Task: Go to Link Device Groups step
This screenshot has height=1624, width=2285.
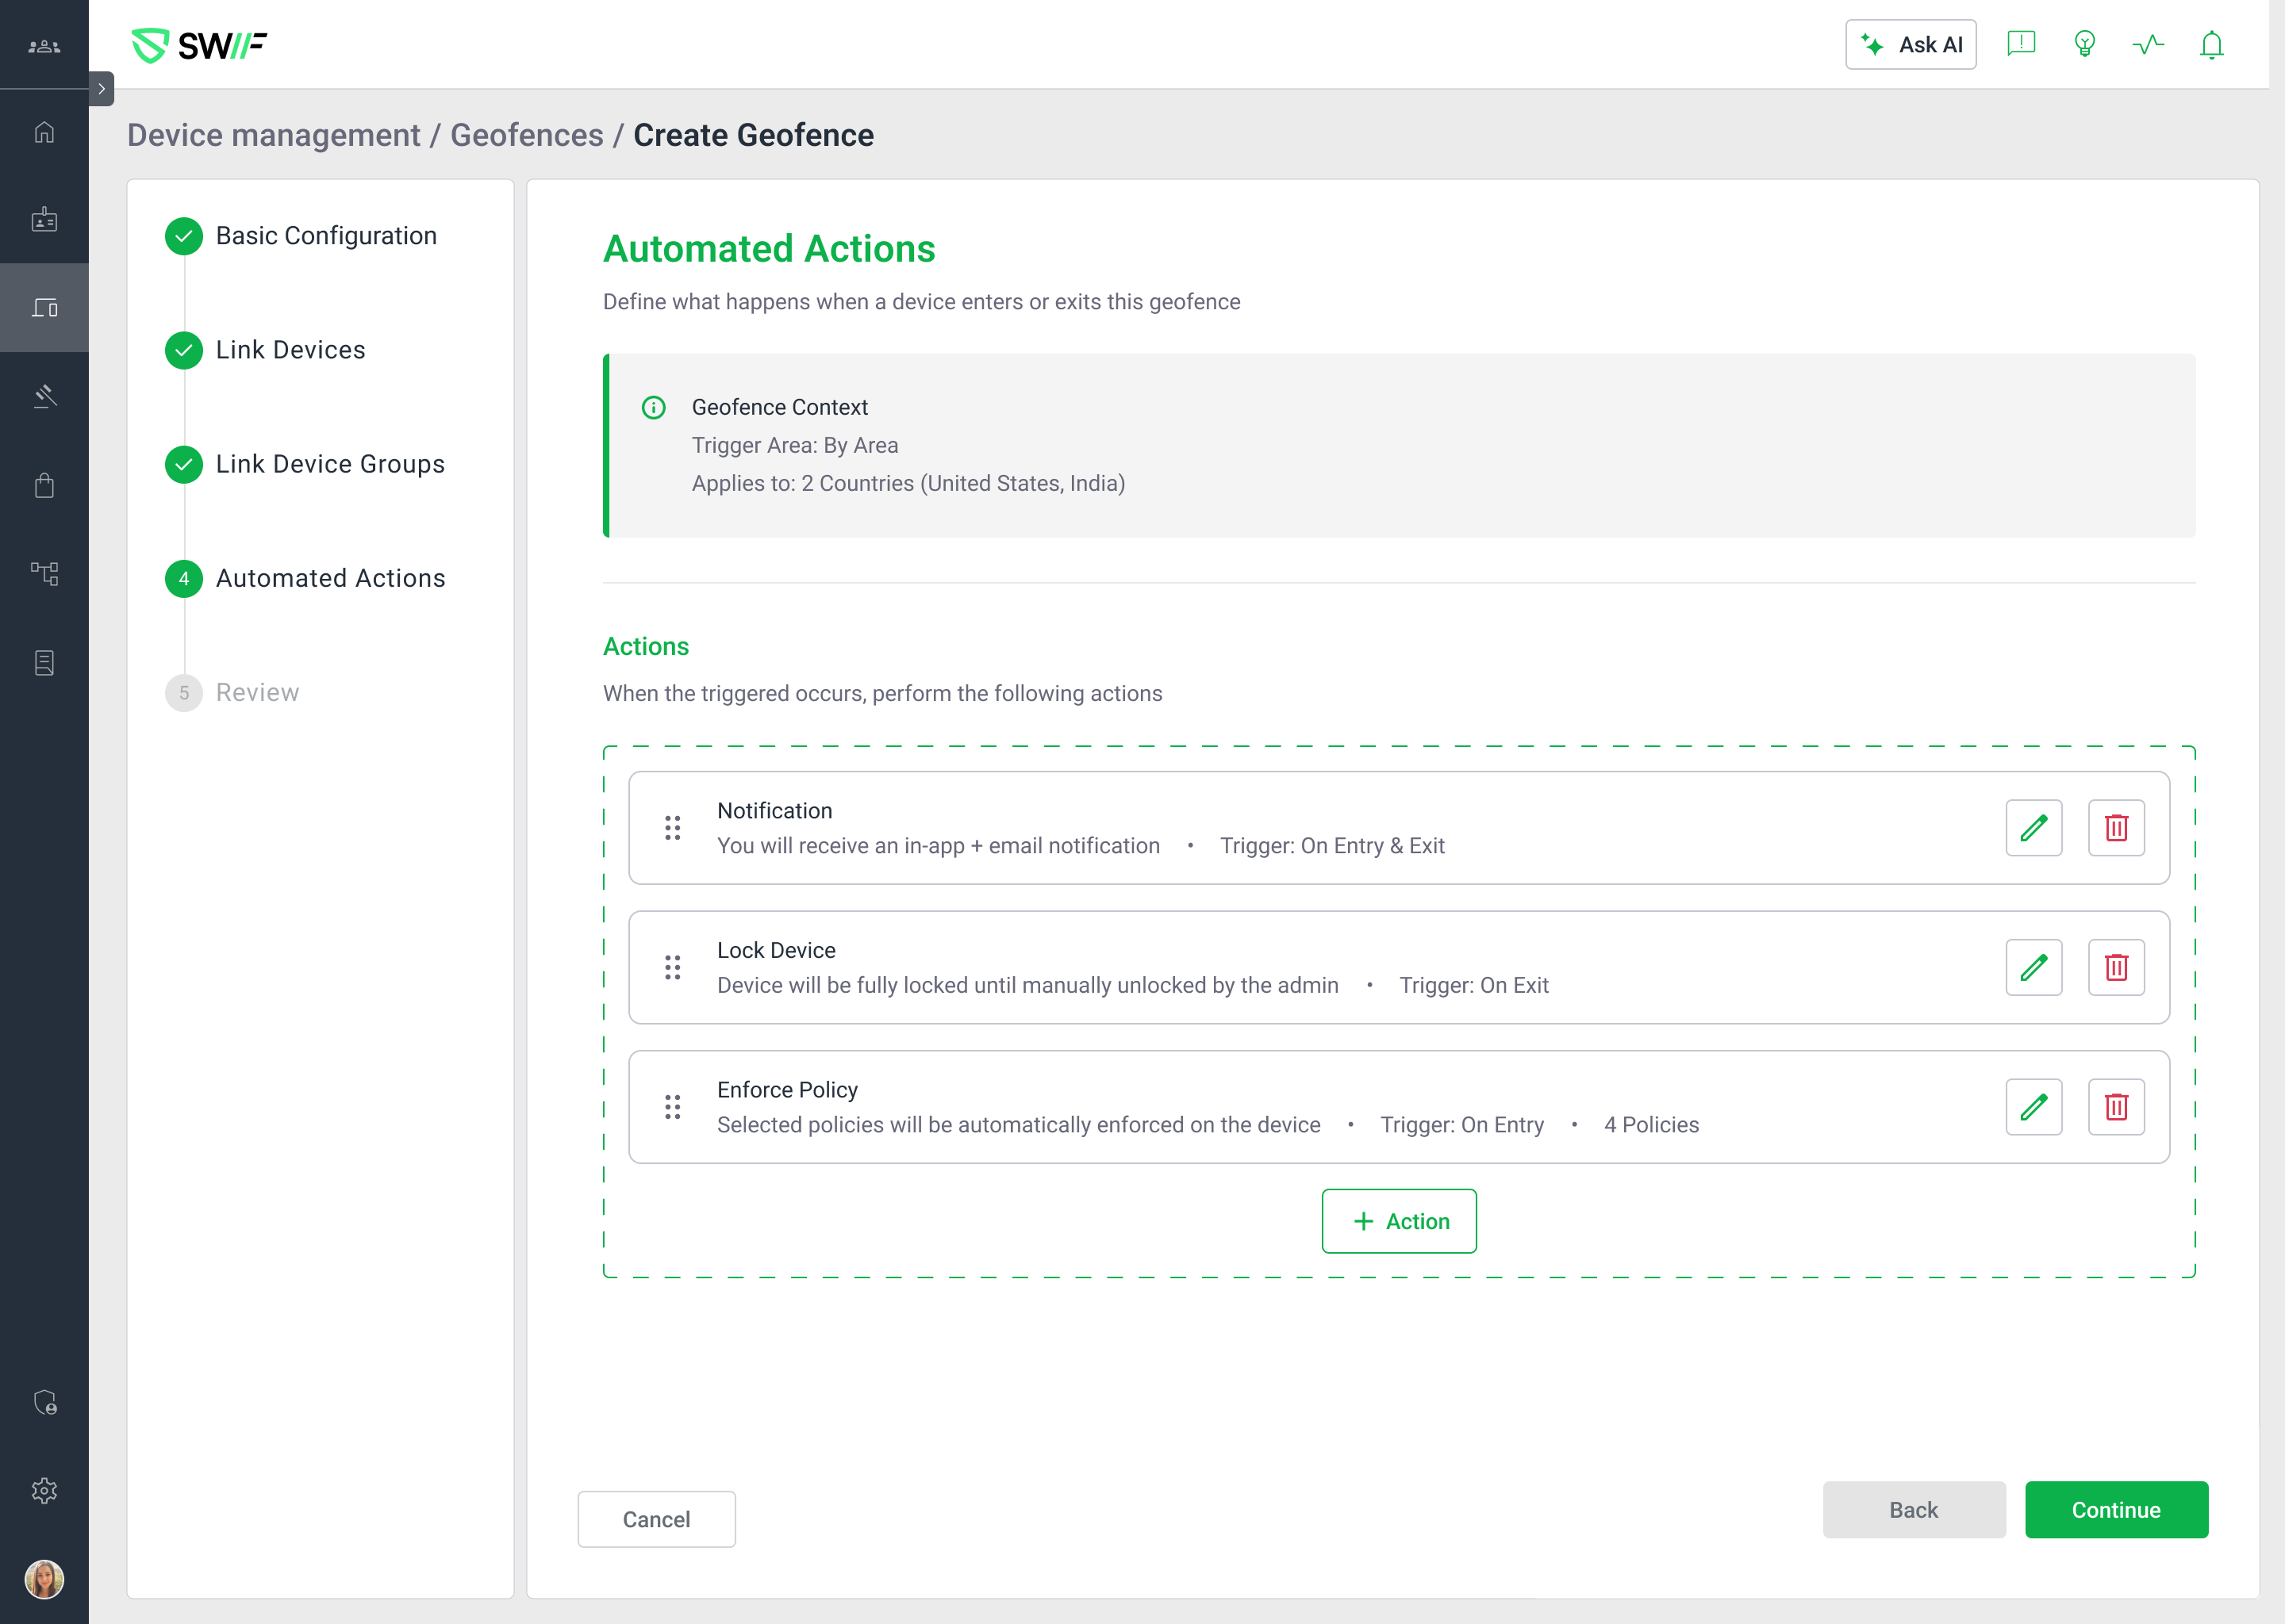Action: click(x=329, y=464)
